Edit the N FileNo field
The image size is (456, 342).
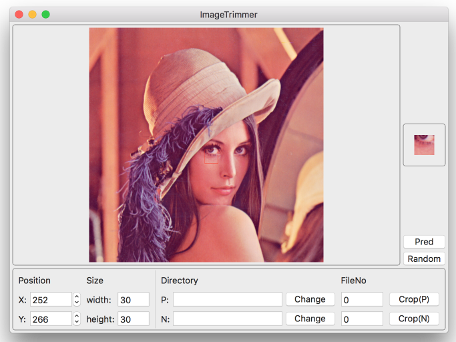(x=362, y=319)
